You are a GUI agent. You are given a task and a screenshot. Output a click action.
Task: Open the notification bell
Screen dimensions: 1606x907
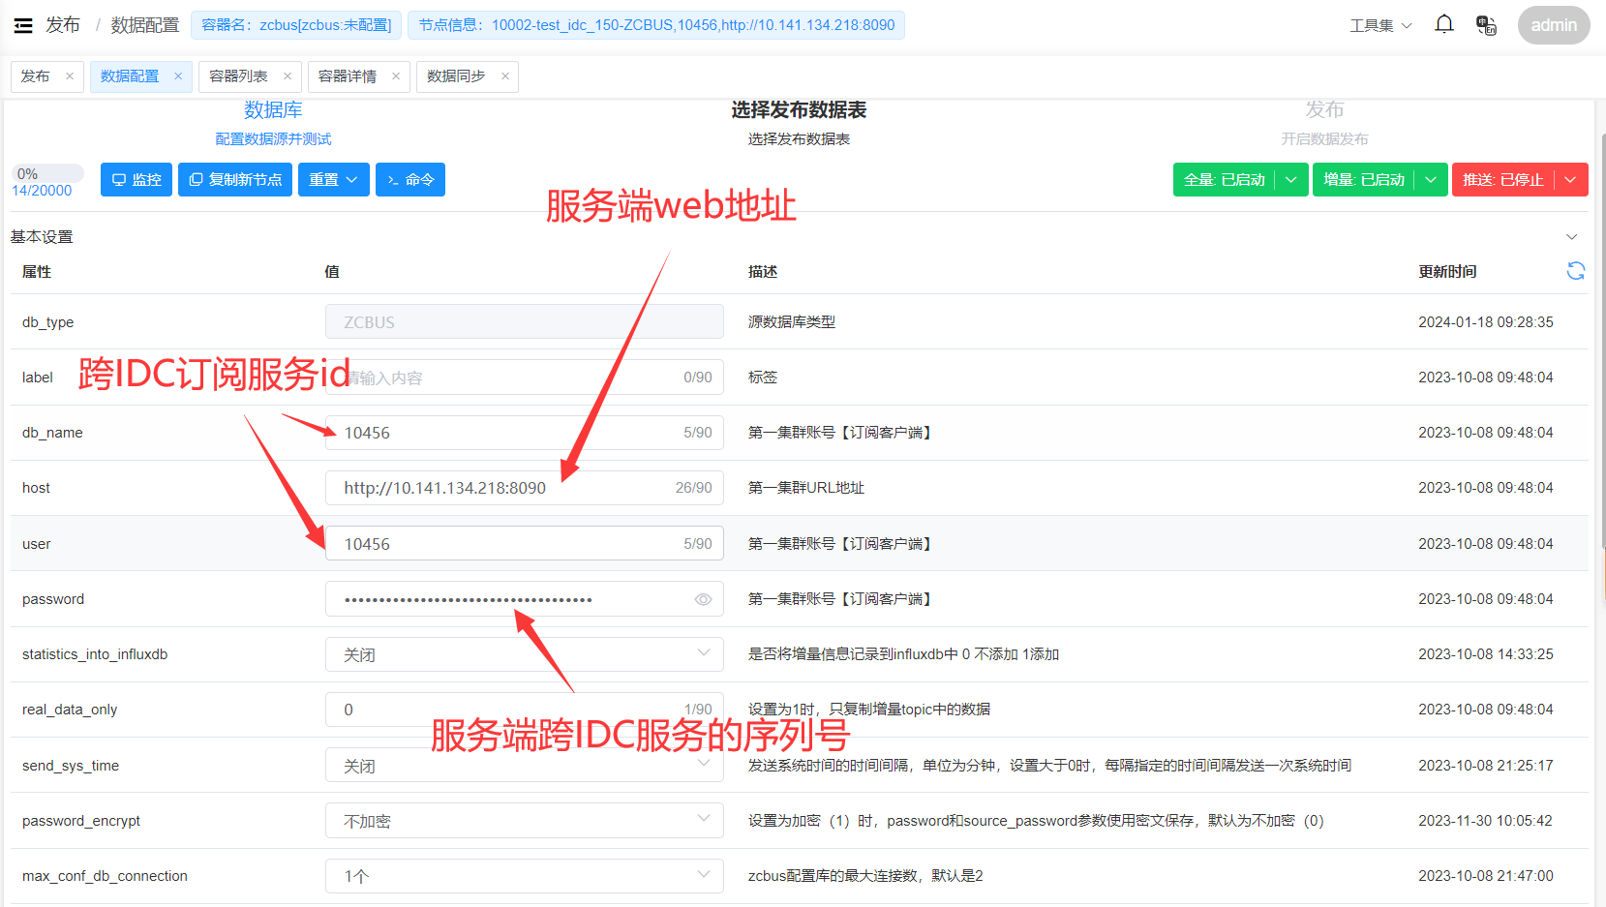coord(1443,25)
